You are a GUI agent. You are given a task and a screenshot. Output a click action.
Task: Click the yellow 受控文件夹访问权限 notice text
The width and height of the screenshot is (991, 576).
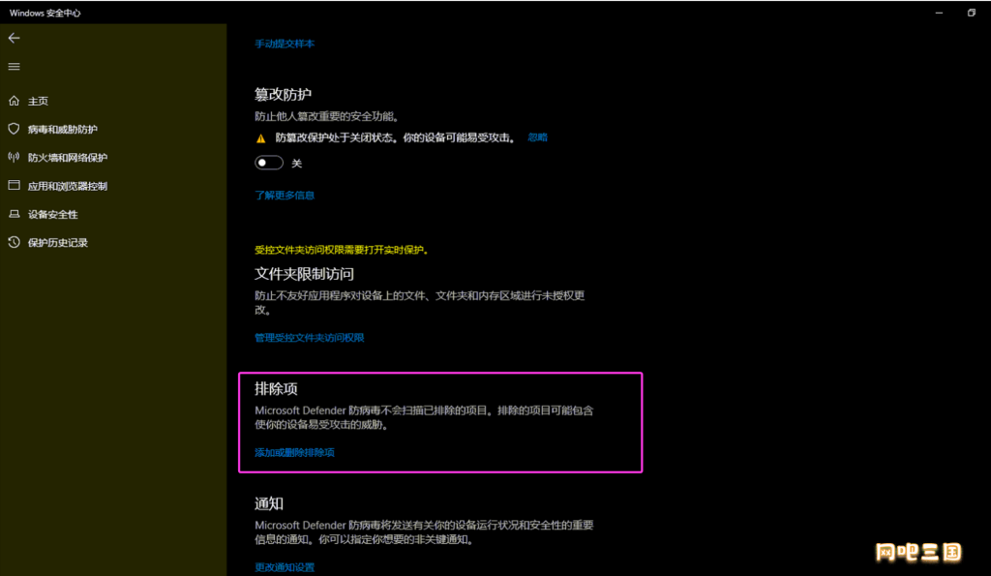click(x=342, y=250)
